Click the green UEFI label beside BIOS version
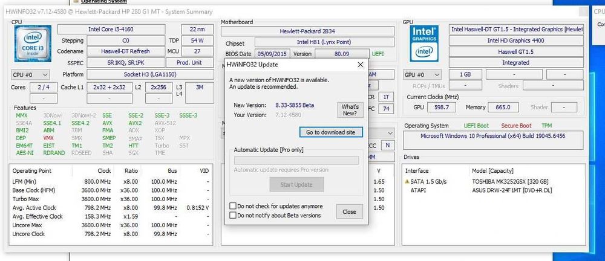This screenshot has width=605, height=261. pyautogui.click(x=378, y=54)
